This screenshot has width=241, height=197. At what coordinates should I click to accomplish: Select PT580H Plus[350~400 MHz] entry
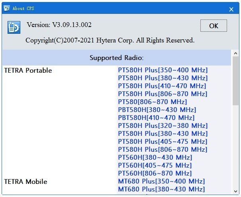pyautogui.click(x=163, y=70)
